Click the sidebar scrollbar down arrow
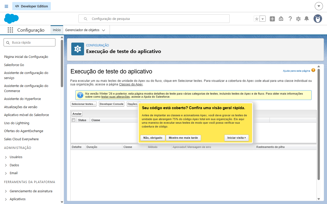The height and width of the screenshot is (204, 327). tap(62, 202)
